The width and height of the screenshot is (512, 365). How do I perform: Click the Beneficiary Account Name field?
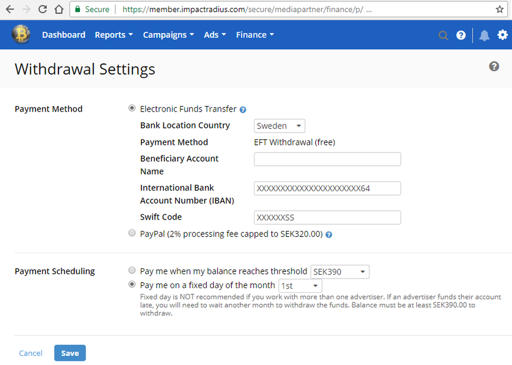point(327,159)
